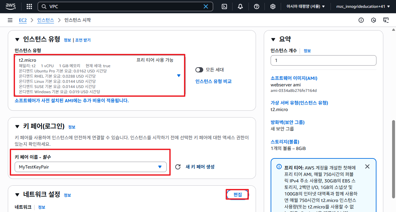Viewport: 396px width, 212px height.
Task: Open 정보 link beside 네트워크 설정
Action: 67,195
